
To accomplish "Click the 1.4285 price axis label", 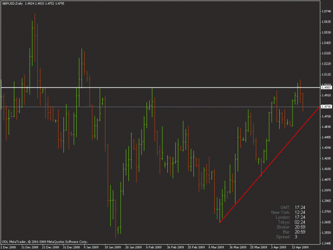I will [x=327, y=158].
